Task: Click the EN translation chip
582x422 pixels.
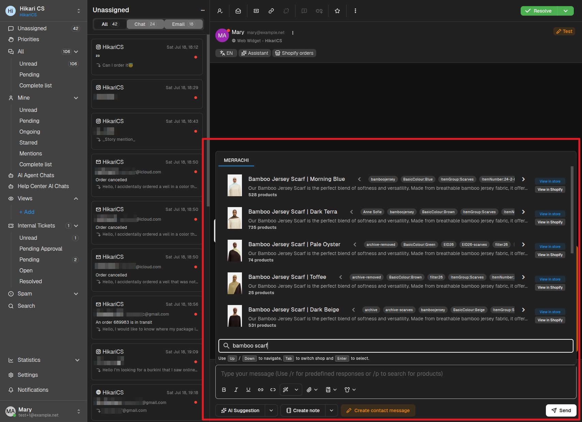Action: [x=226, y=53]
